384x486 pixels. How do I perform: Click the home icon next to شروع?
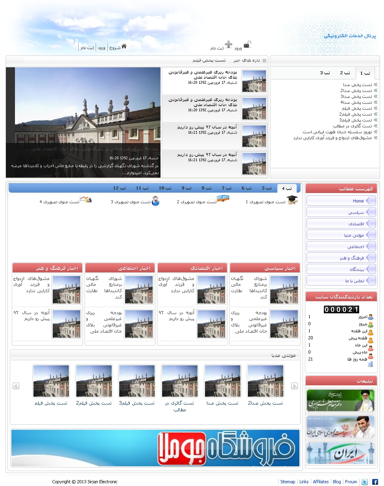(x=124, y=46)
